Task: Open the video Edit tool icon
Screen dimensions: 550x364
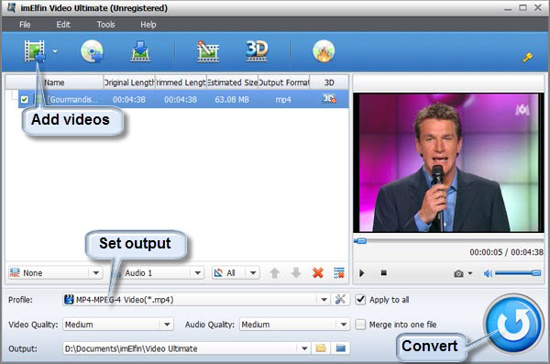Action: [x=208, y=51]
